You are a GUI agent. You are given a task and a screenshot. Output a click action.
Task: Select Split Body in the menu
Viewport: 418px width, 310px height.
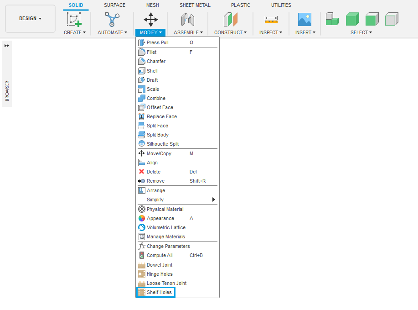pos(157,135)
